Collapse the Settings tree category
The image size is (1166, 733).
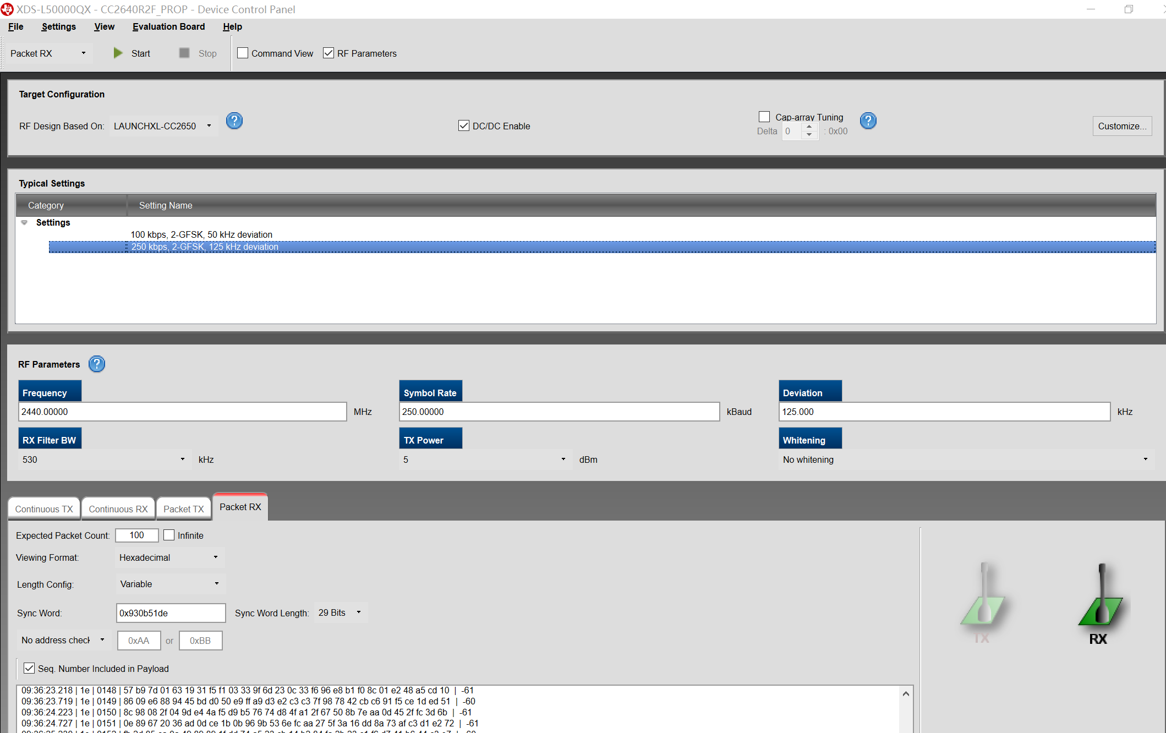click(24, 222)
